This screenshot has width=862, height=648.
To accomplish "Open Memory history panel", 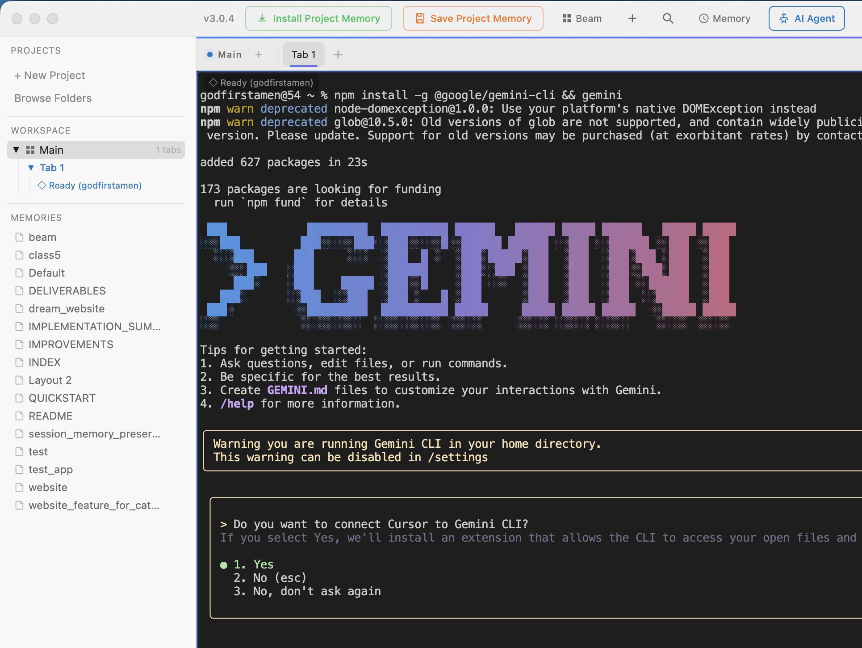I will click(x=724, y=18).
